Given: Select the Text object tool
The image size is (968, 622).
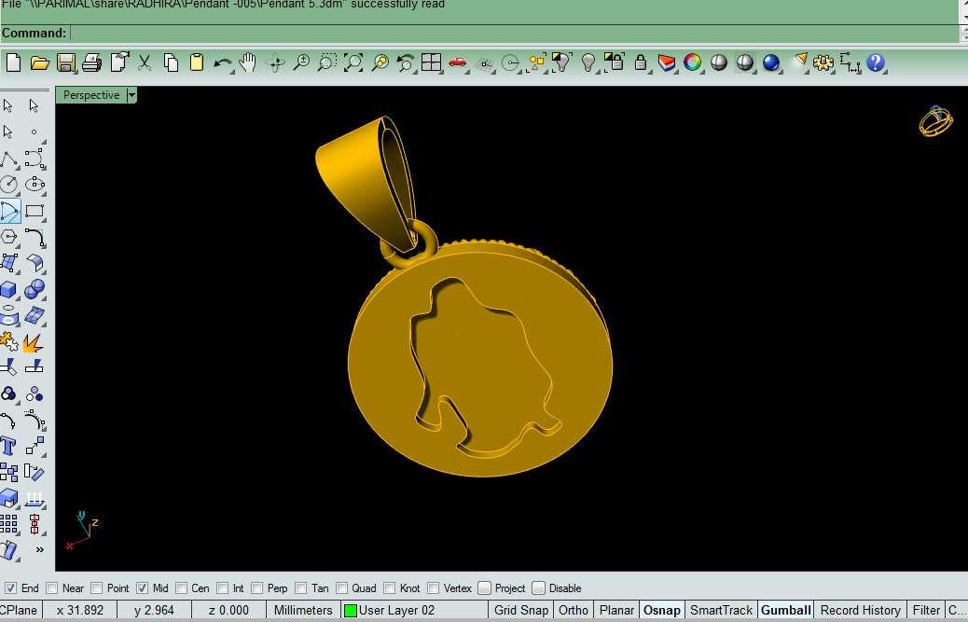Looking at the screenshot, I should 9,446.
